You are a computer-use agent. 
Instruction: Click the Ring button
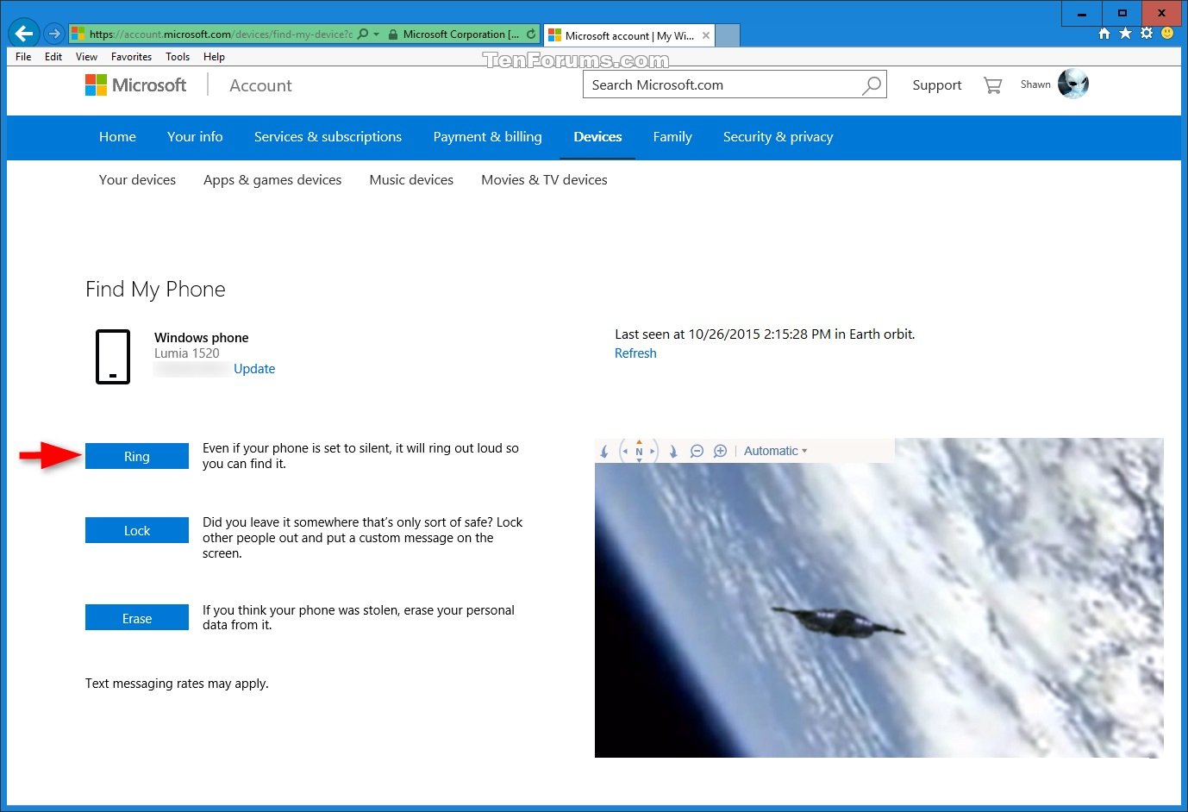tap(137, 456)
